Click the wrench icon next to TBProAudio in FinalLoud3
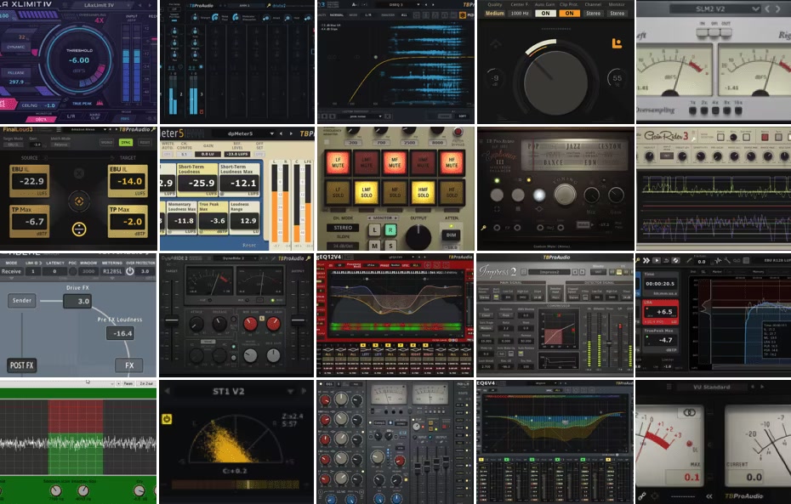The width and height of the screenshot is (791, 504). 153,129
